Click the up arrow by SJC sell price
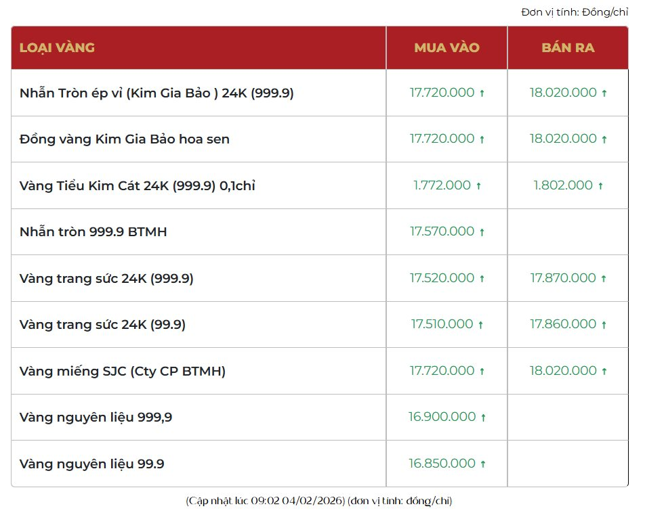Image resolution: width=645 pixels, height=515 pixels. 604,372
